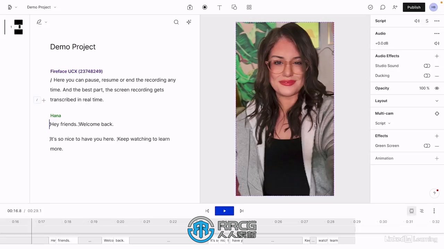Click the plus icon beside script line

point(44,100)
